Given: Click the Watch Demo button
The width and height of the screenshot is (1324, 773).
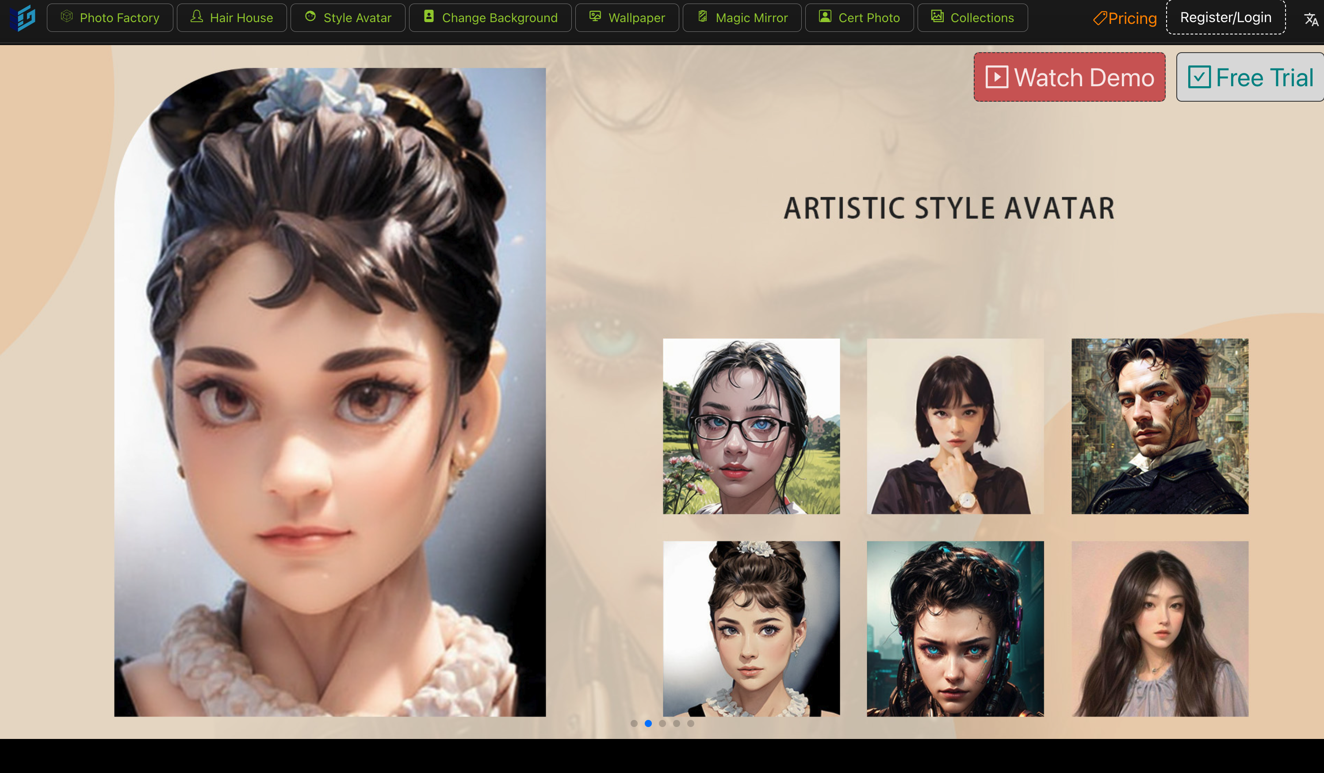Looking at the screenshot, I should [x=1069, y=77].
